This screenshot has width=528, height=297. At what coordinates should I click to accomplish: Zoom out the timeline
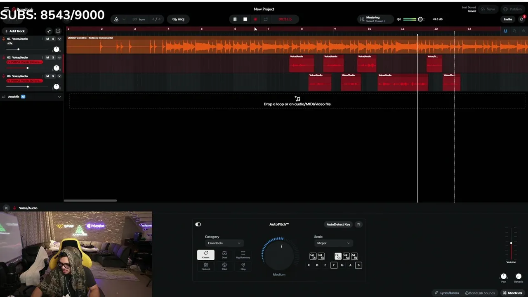point(514,31)
